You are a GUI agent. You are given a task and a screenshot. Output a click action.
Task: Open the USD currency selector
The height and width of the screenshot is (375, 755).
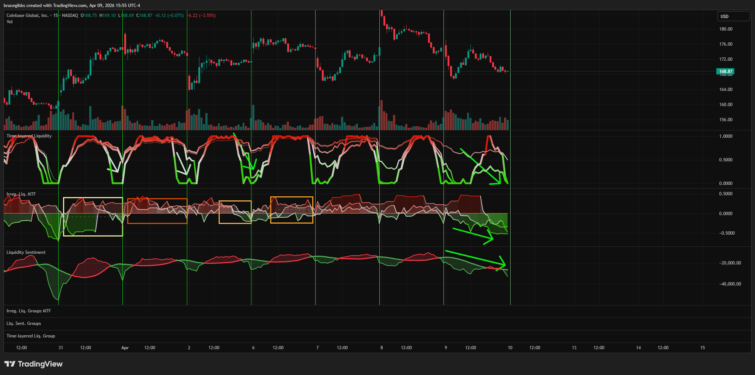pos(733,16)
